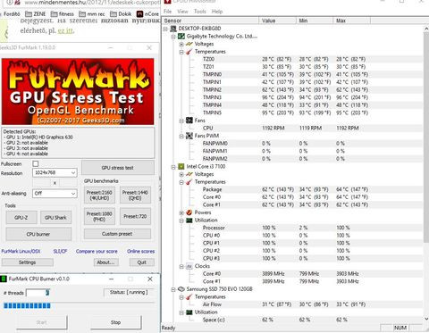Image resolution: width=429 pixels, height=333 pixels.
Task: Click the # threads input field
Action: (x=38, y=293)
